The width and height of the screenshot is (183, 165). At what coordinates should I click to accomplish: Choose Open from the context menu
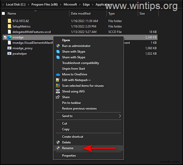pyautogui.click(x=66, y=40)
